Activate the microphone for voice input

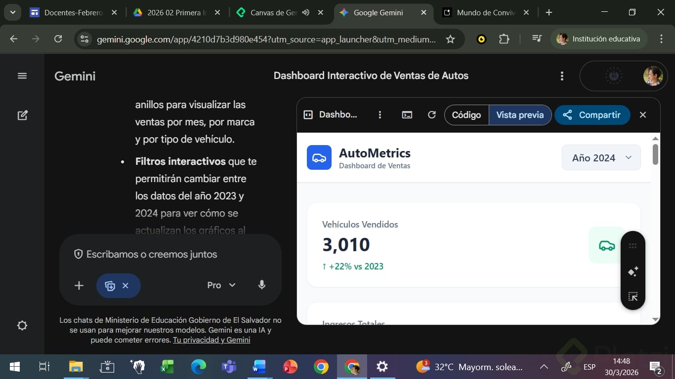coord(262,285)
